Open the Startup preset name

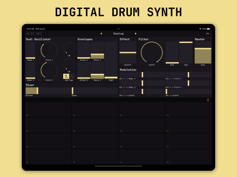point(118,34)
